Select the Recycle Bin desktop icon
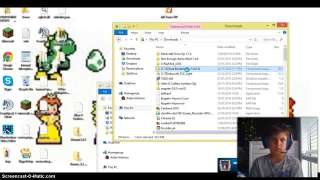320x180 pixels. pos(25,83)
